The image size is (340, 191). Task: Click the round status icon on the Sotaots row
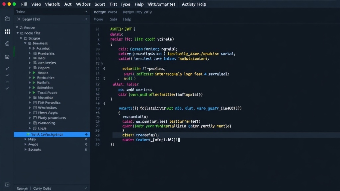click(86, 150)
